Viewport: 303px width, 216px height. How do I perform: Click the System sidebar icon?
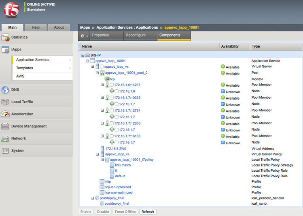[x=5, y=151]
